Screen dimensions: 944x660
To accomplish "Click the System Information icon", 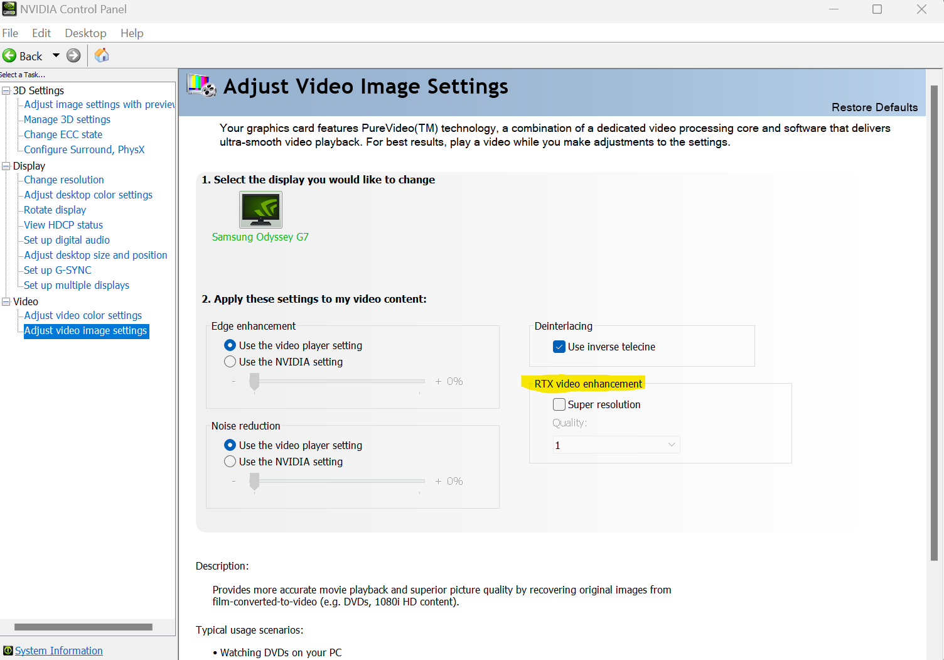I will [8, 651].
